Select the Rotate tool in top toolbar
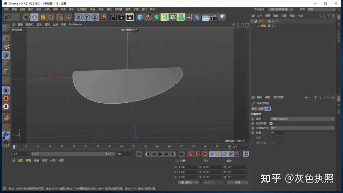The image size is (343, 193). 51,17
